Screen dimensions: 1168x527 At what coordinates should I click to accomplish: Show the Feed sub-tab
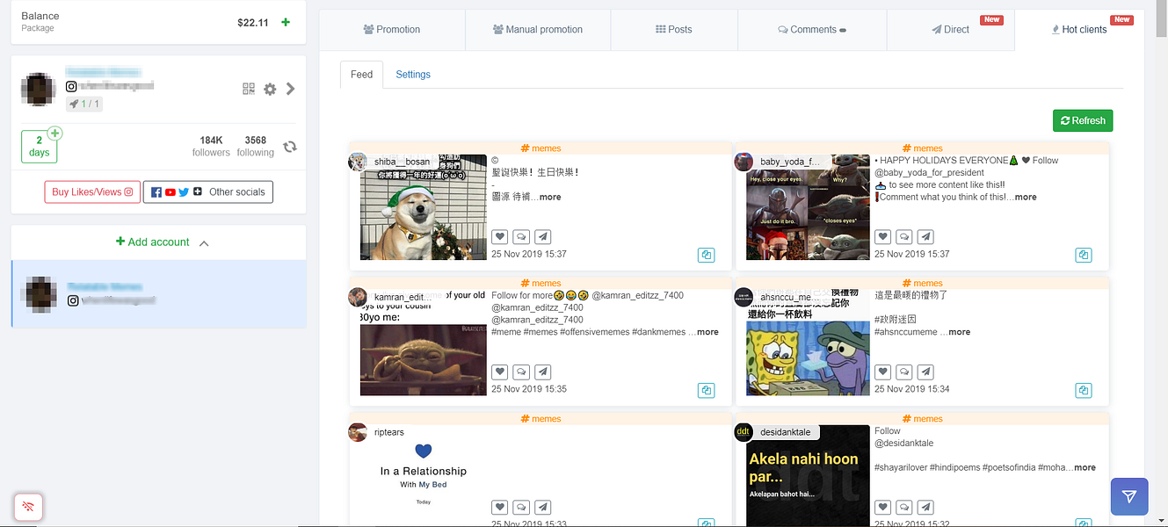click(x=362, y=75)
